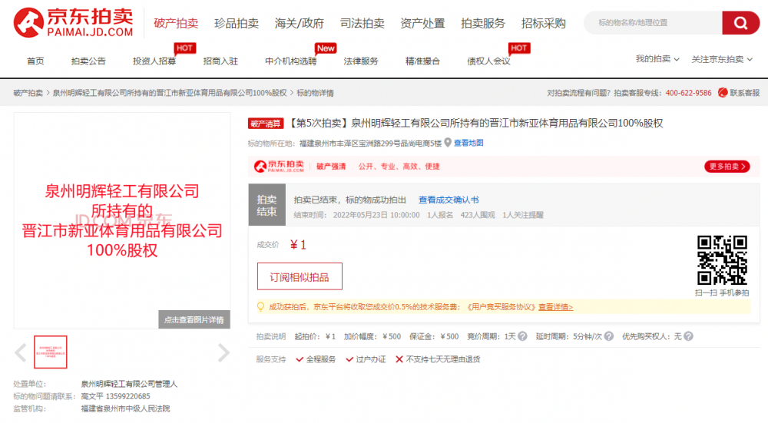This screenshot has height=423, width=768.
Task: Click 更多拍卖 red button
Action: pyautogui.click(x=727, y=167)
